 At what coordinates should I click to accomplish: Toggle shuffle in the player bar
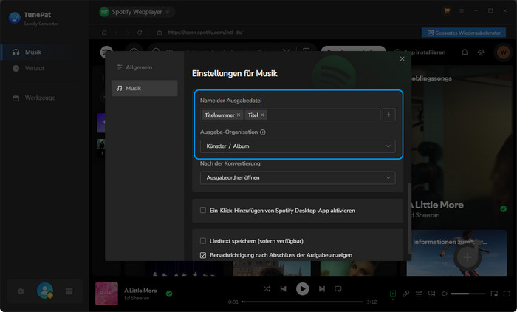click(267, 288)
